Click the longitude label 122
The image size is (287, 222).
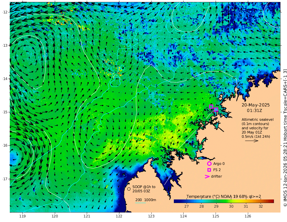[x=119, y=216]
